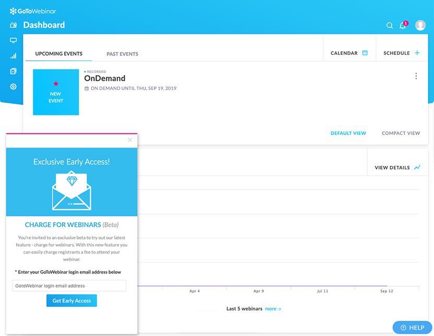Open View Details analytics
The width and height of the screenshot is (434, 336).
click(x=397, y=167)
